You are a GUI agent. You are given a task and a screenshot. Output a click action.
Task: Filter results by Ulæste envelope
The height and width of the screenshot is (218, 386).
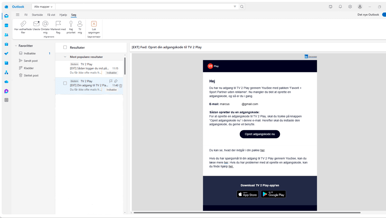[x=36, y=26]
